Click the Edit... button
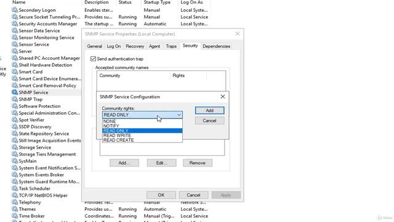Image resolution: width=394 pixels, height=222 pixels. 161,163
